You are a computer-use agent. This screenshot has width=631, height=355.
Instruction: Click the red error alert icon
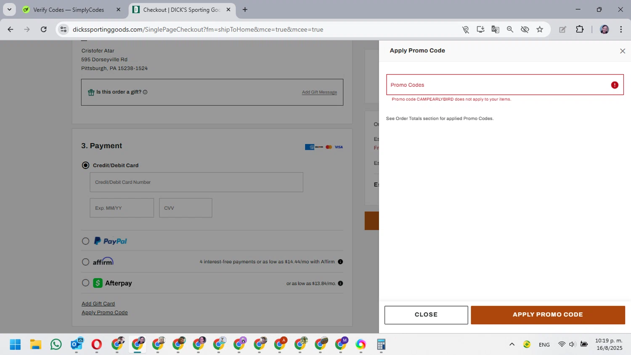615,85
